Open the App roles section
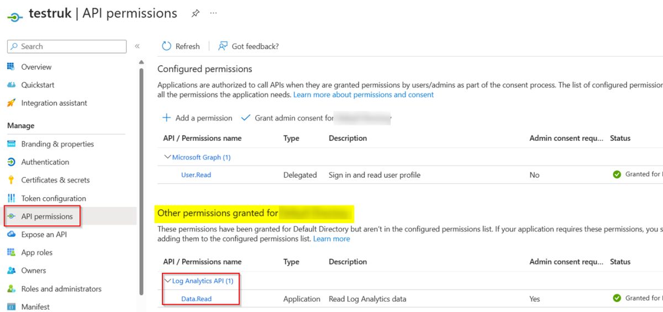 coord(36,252)
